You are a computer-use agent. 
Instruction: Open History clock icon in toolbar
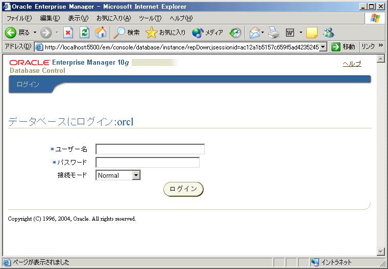click(x=235, y=33)
